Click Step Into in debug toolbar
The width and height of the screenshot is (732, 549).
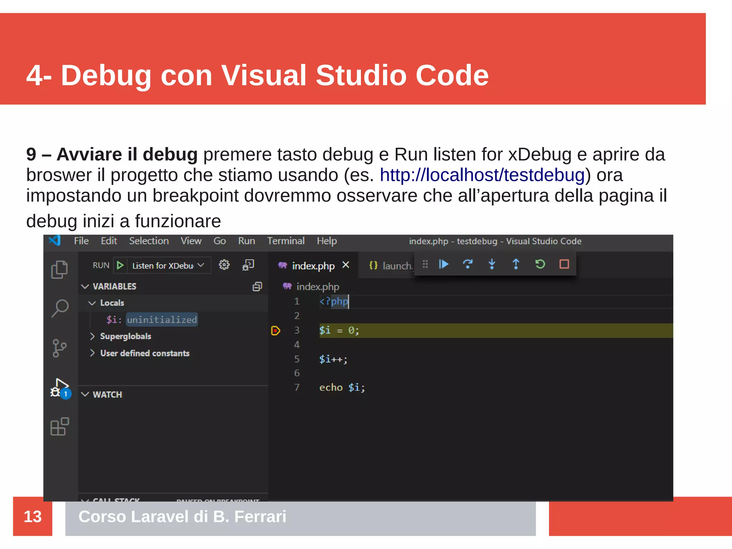[492, 264]
